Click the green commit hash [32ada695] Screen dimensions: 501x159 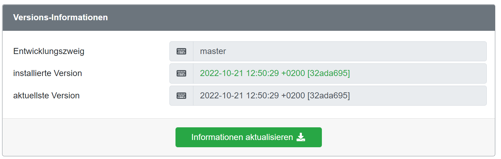click(x=329, y=73)
